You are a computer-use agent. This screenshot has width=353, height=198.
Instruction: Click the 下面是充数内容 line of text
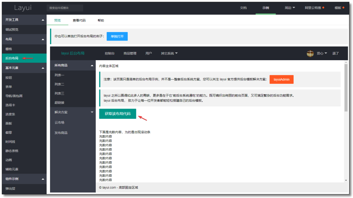(125, 132)
